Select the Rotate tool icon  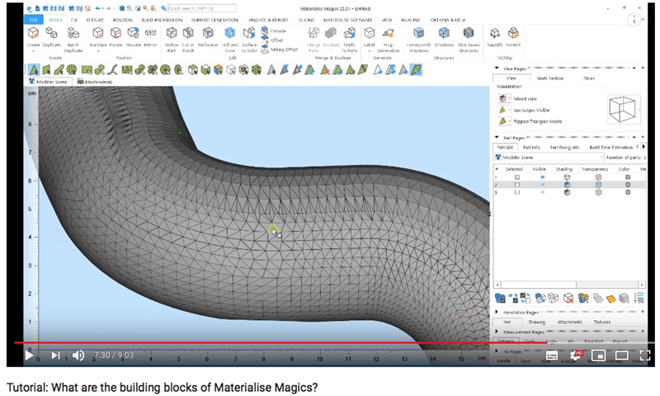[x=115, y=34]
